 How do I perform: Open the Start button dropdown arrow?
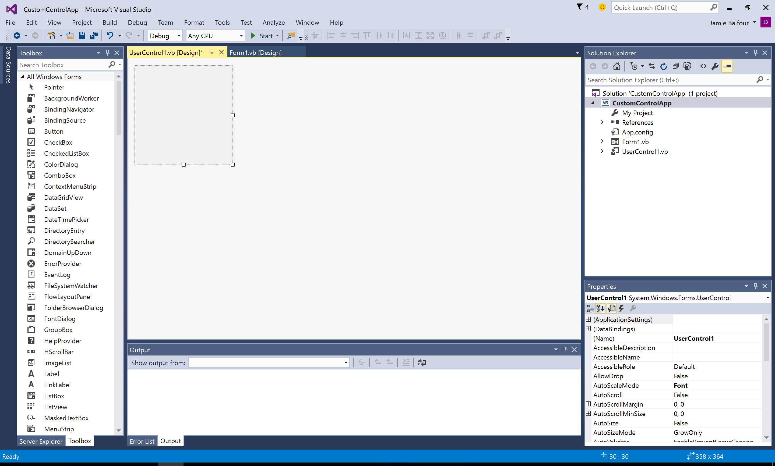pos(277,36)
